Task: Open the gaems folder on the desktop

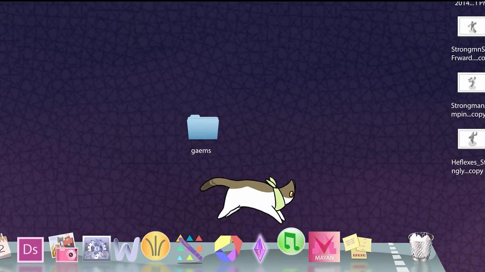Action: 203,128
